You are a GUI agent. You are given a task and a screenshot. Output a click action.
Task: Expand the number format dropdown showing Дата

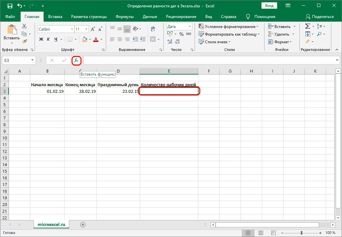click(190, 26)
